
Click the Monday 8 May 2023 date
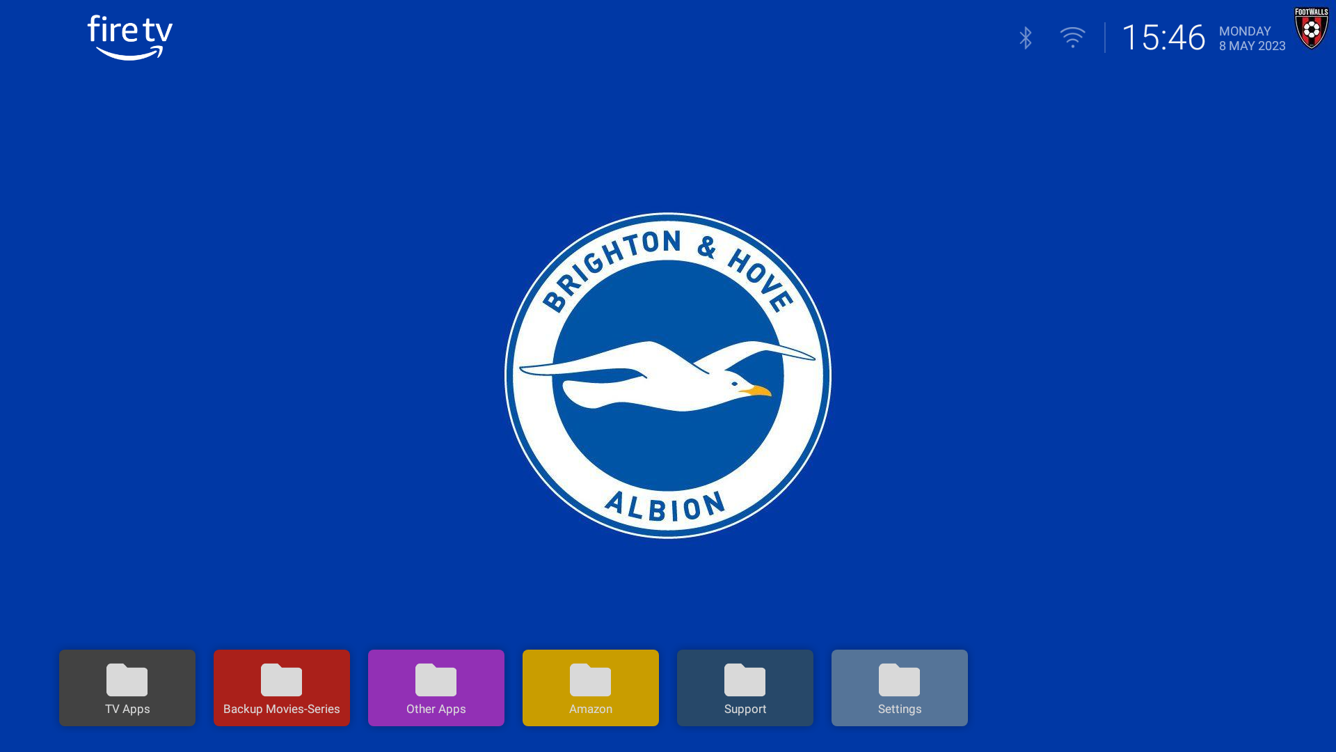click(x=1252, y=38)
